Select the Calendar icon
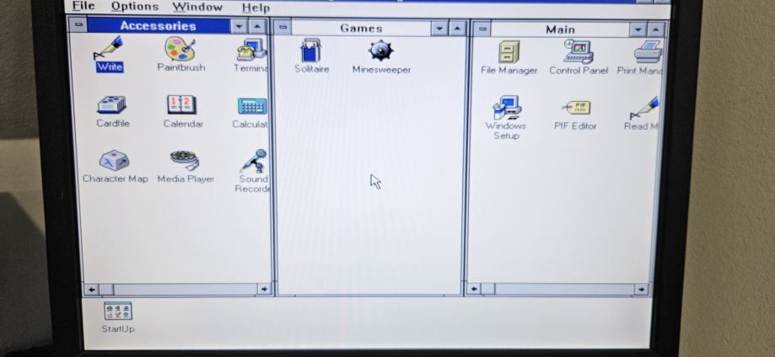This screenshot has width=775, height=357. 181,104
